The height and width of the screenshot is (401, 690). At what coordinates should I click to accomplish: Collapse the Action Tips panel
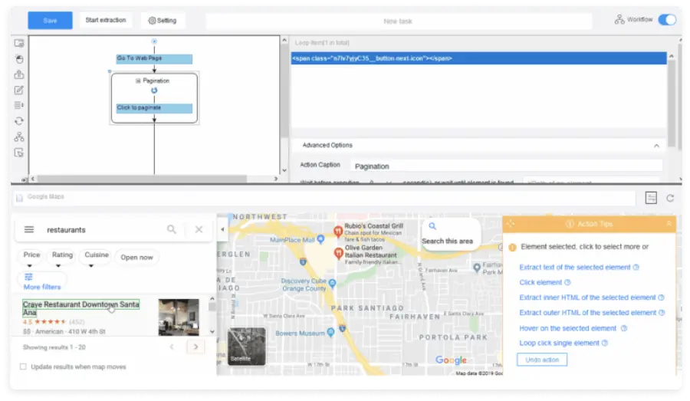(669, 224)
